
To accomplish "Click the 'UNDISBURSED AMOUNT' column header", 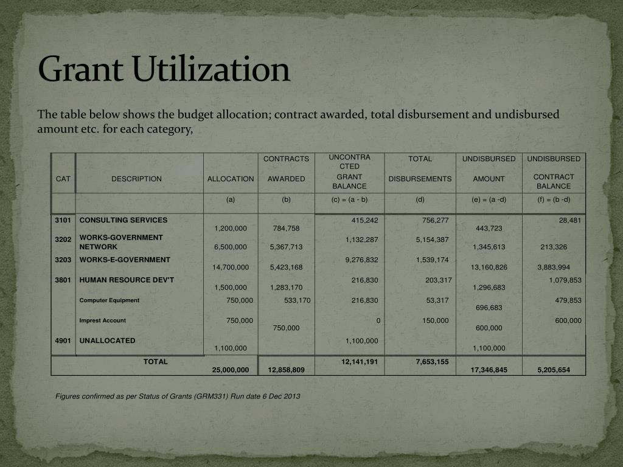I will click(489, 169).
